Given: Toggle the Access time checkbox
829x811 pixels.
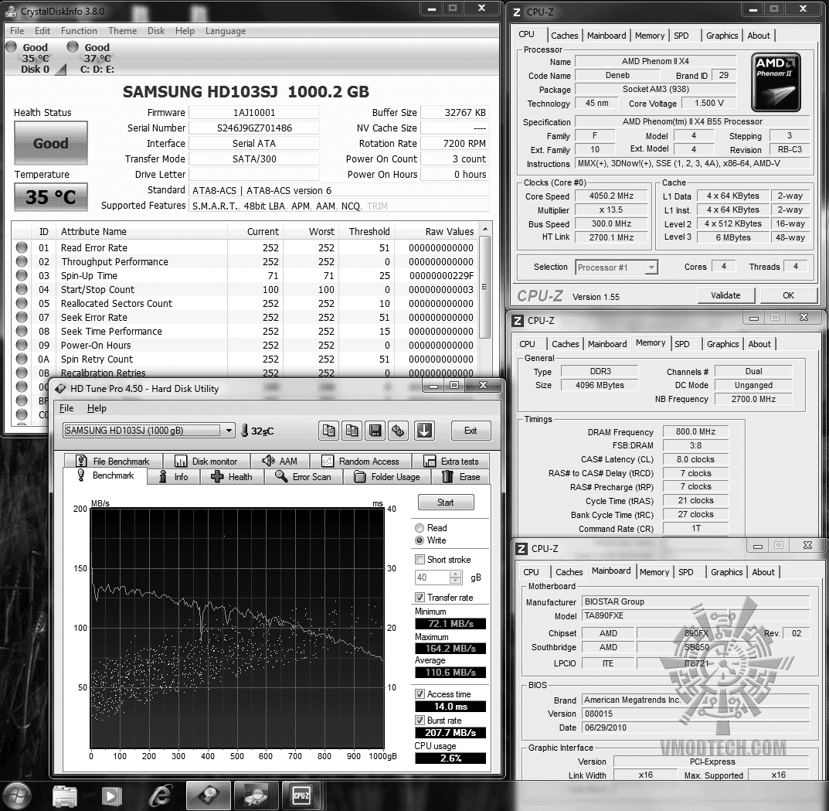Looking at the screenshot, I should click(x=420, y=694).
